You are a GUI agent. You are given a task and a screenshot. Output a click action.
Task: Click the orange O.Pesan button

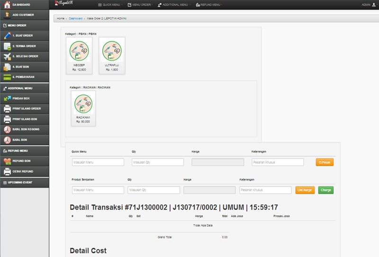(325, 162)
